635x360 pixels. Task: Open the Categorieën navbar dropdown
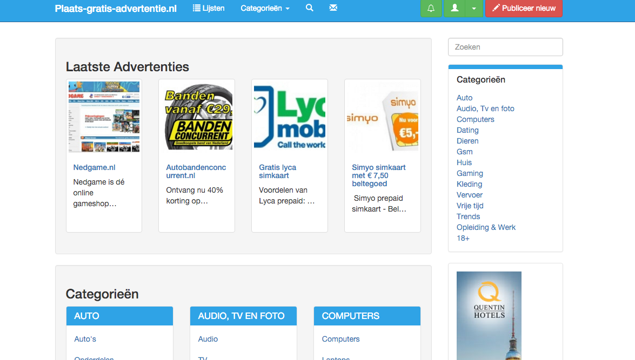point(265,8)
